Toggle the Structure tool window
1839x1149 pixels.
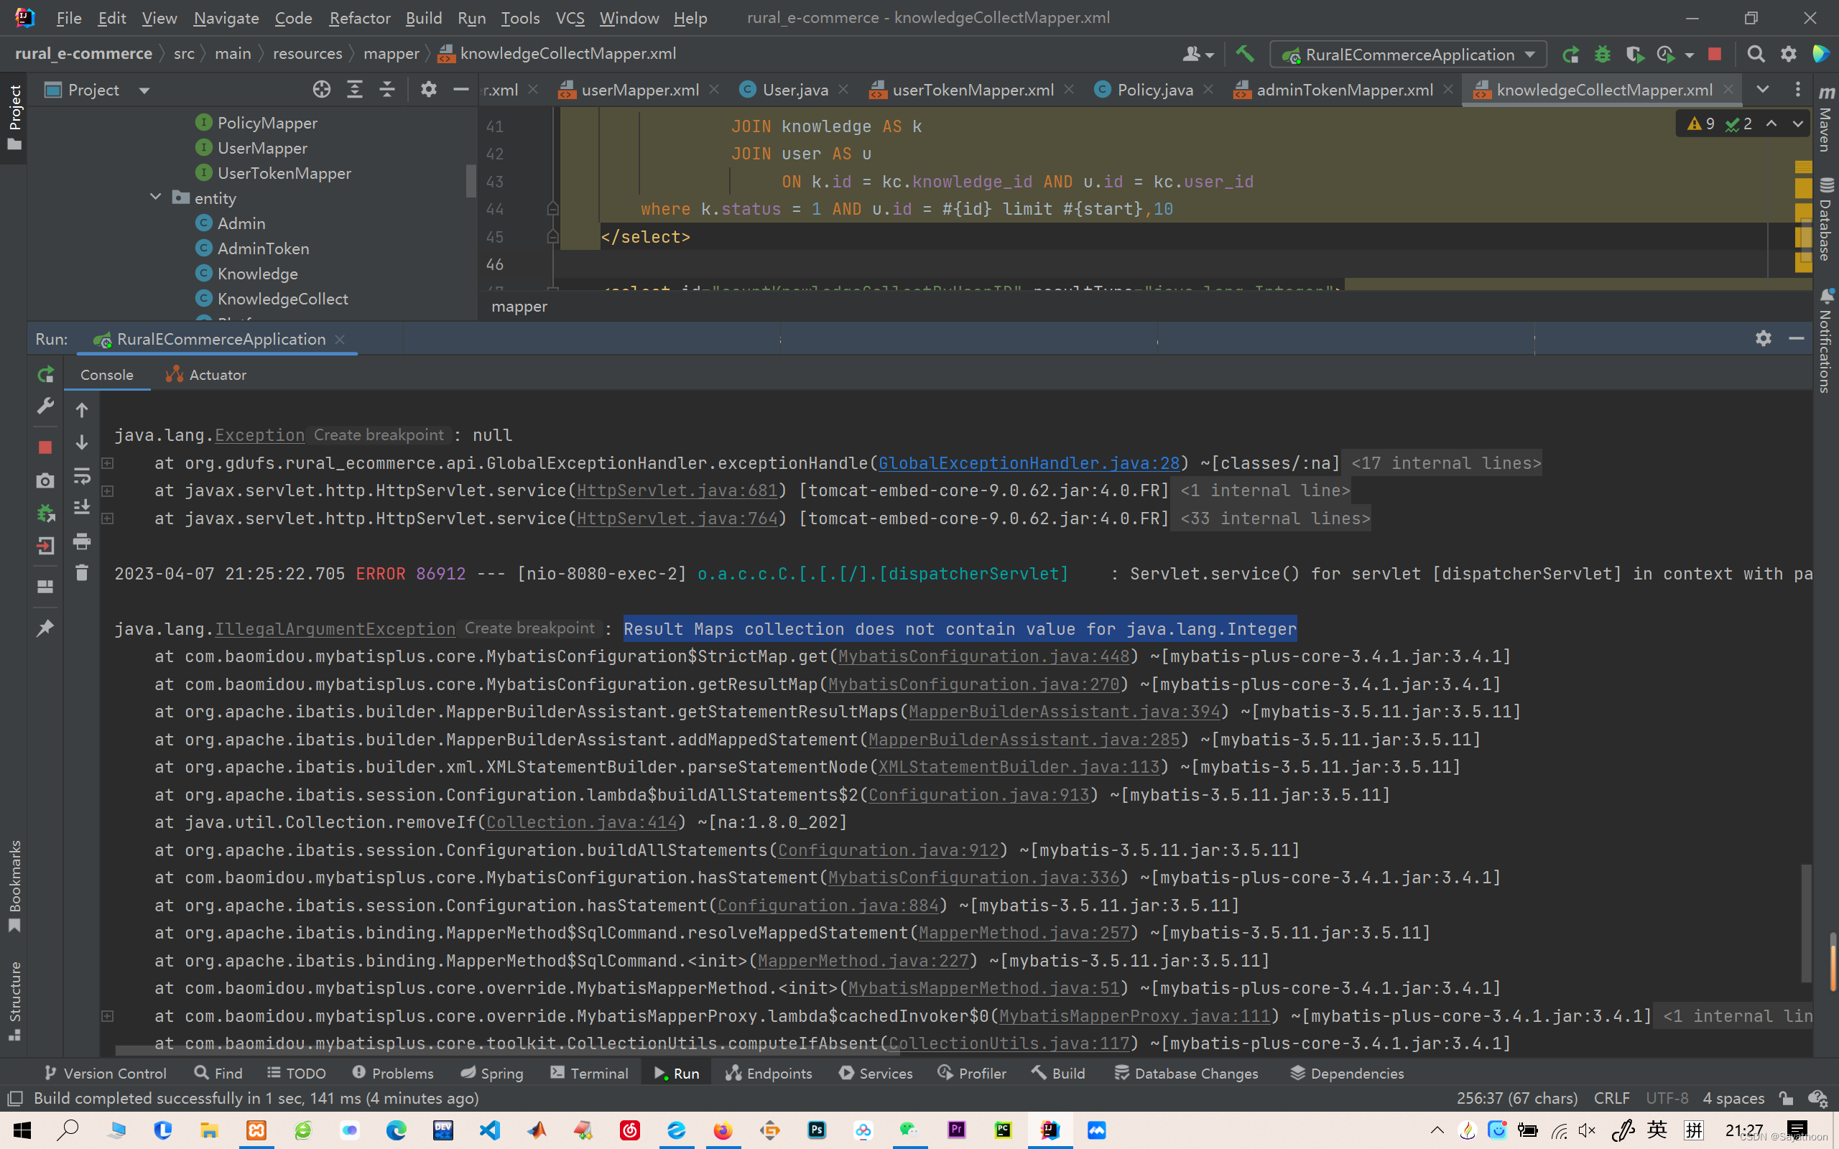[14, 1000]
